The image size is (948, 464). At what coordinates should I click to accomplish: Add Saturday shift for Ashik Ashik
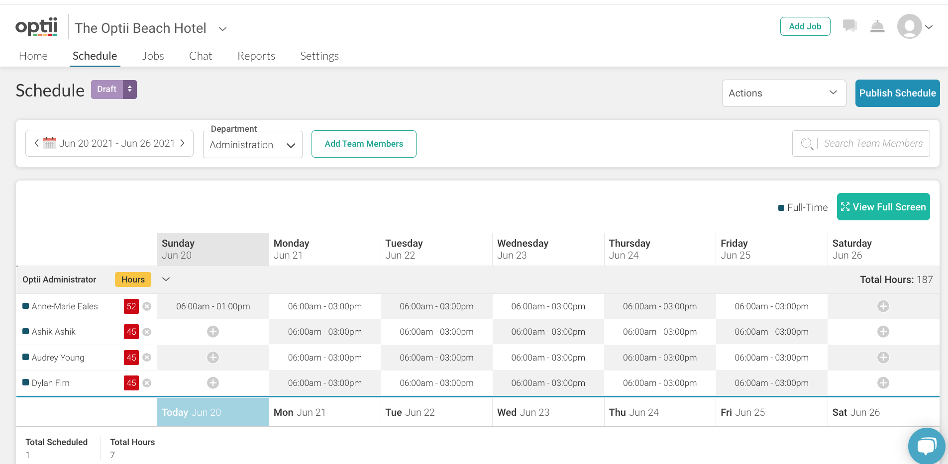pyautogui.click(x=883, y=332)
